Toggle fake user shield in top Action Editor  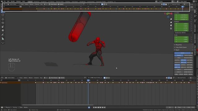(x=102, y=4)
